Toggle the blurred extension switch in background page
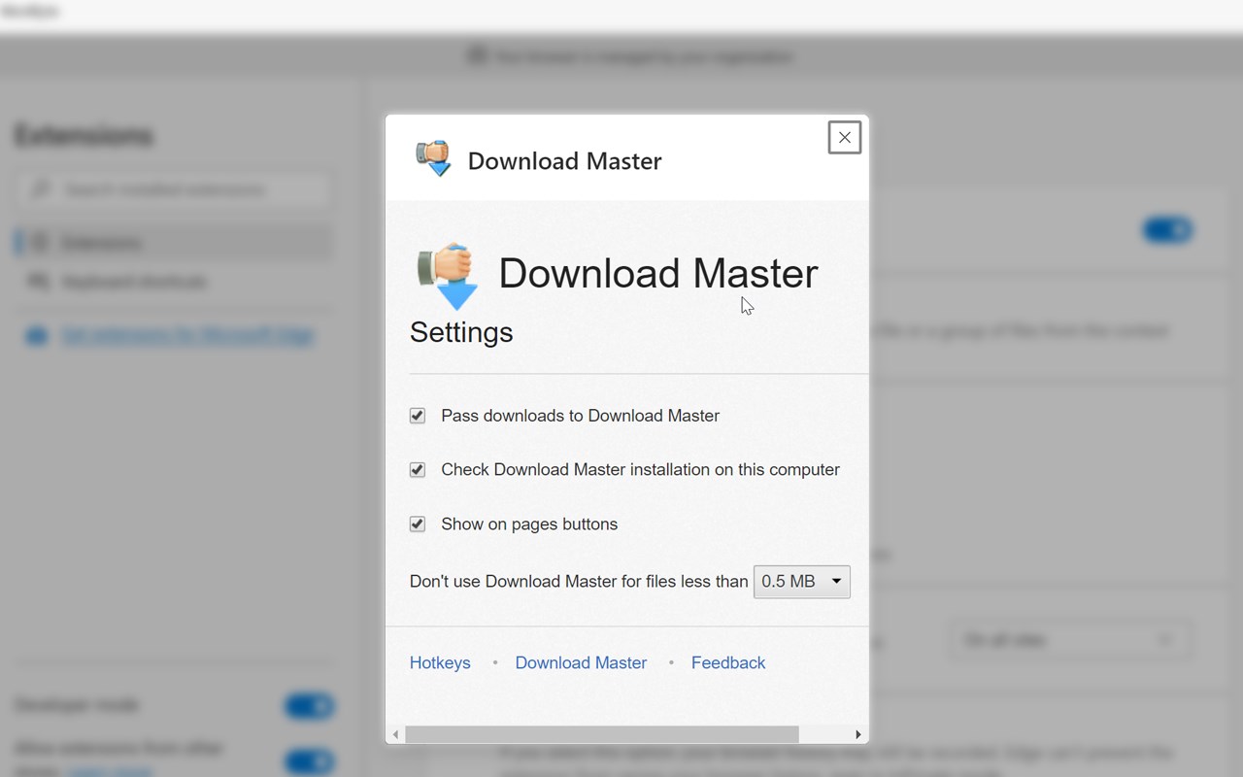 click(1167, 230)
